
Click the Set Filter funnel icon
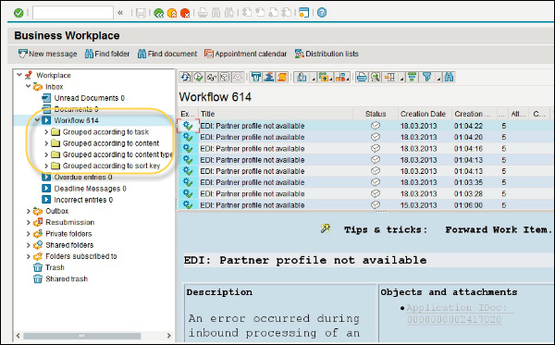(427, 77)
